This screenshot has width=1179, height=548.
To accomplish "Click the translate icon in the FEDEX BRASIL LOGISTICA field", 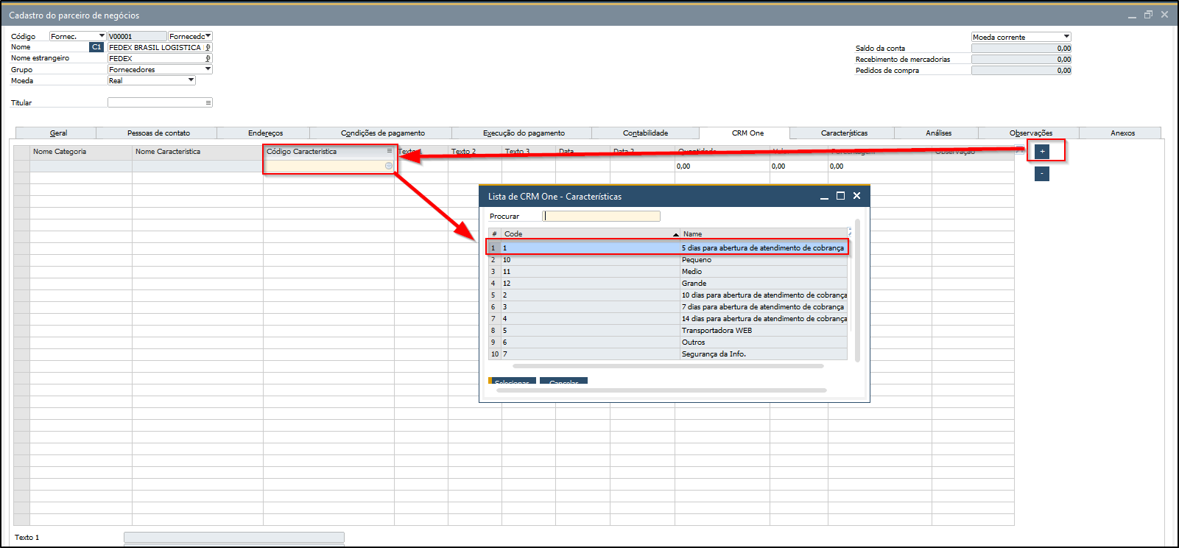I will click(x=208, y=47).
